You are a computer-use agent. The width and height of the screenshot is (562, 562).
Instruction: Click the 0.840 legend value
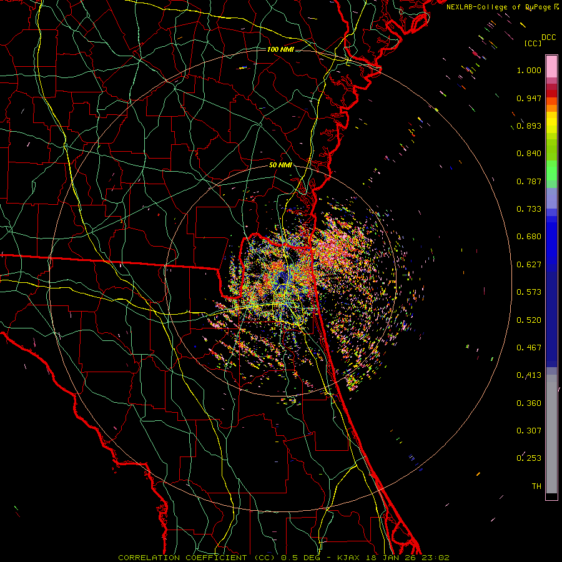pyautogui.click(x=529, y=154)
